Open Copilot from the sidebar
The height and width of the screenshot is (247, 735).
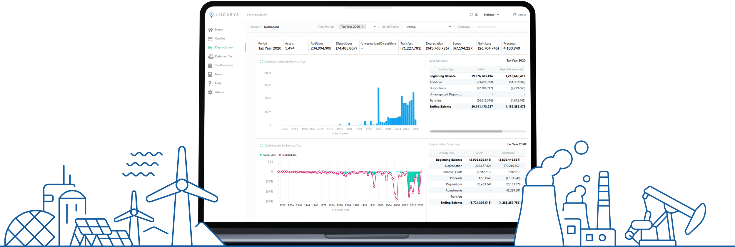tap(220, 38)
